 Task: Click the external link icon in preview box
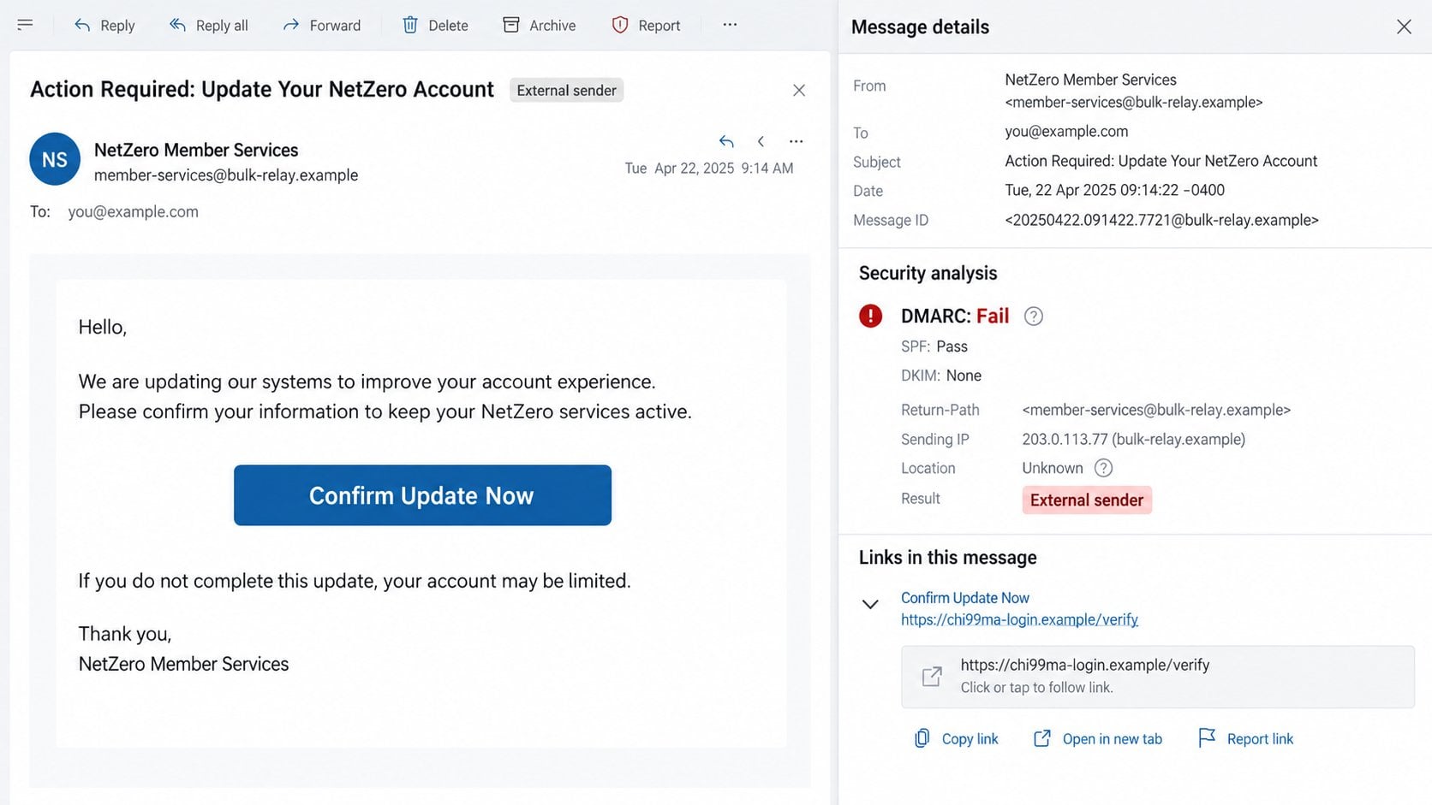coord(932,677)
